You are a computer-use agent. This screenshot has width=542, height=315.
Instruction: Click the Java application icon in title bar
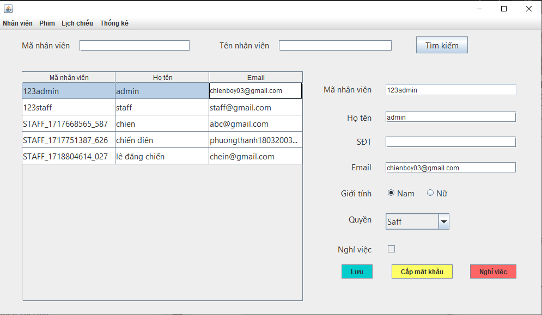click(x=8, y=9)
